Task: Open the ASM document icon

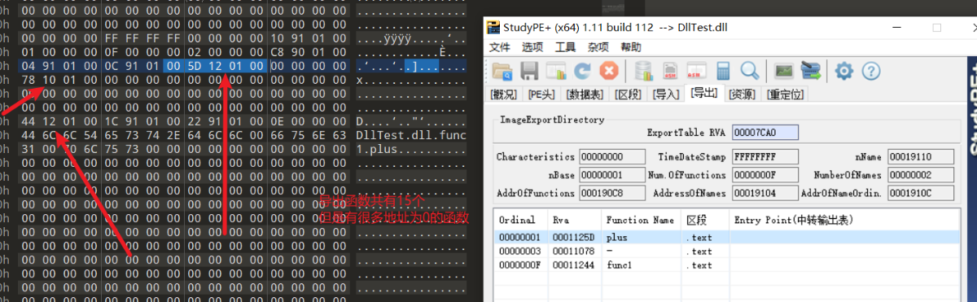Action: tap(671, 71)
